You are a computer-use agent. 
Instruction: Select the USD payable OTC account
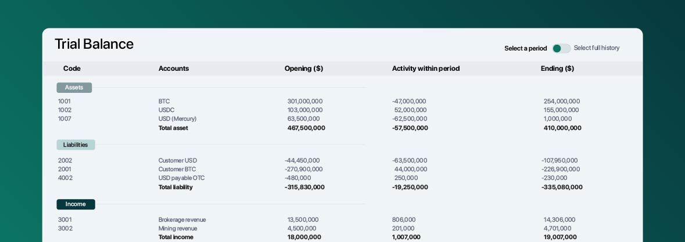[181, 178]
